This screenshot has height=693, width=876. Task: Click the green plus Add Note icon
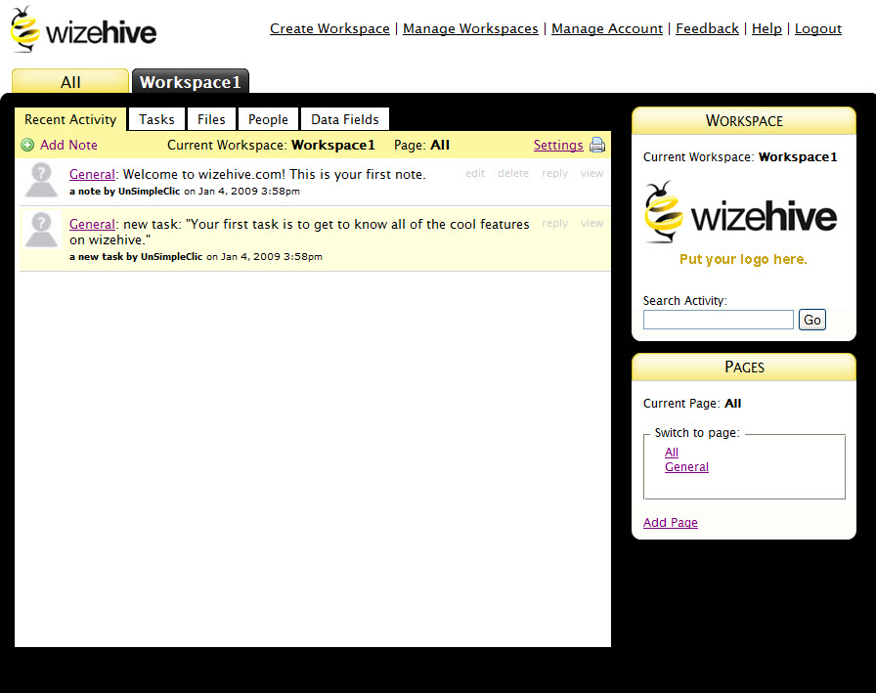(27, 146)
